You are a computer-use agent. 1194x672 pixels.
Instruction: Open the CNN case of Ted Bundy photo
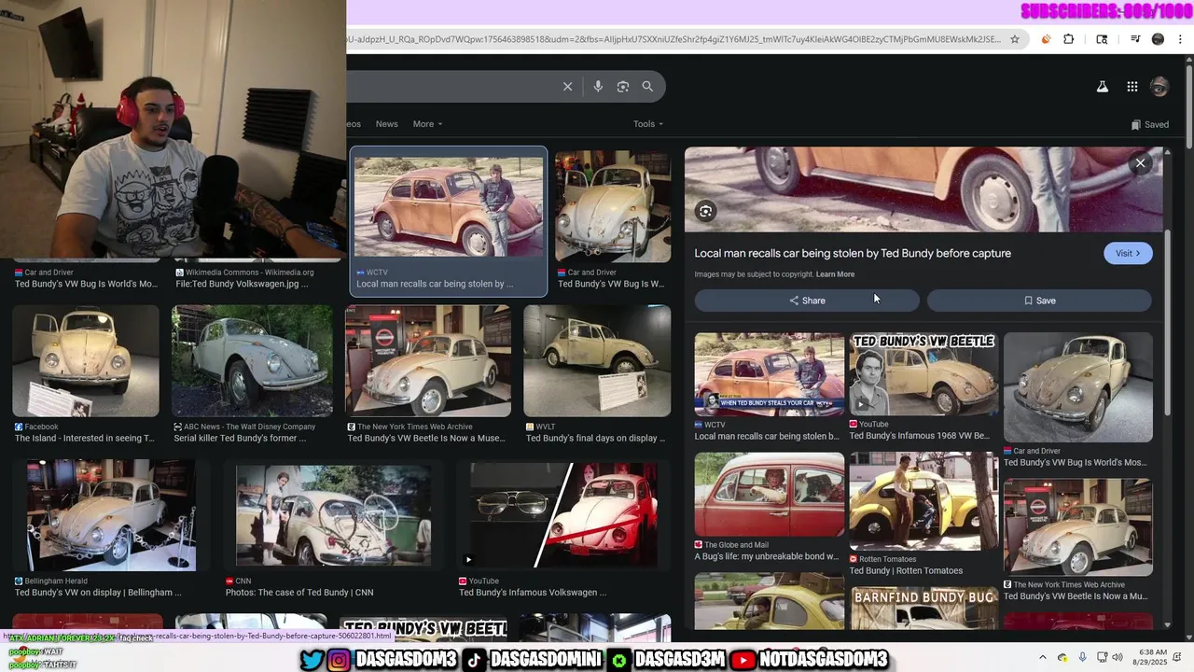point(333,515)
